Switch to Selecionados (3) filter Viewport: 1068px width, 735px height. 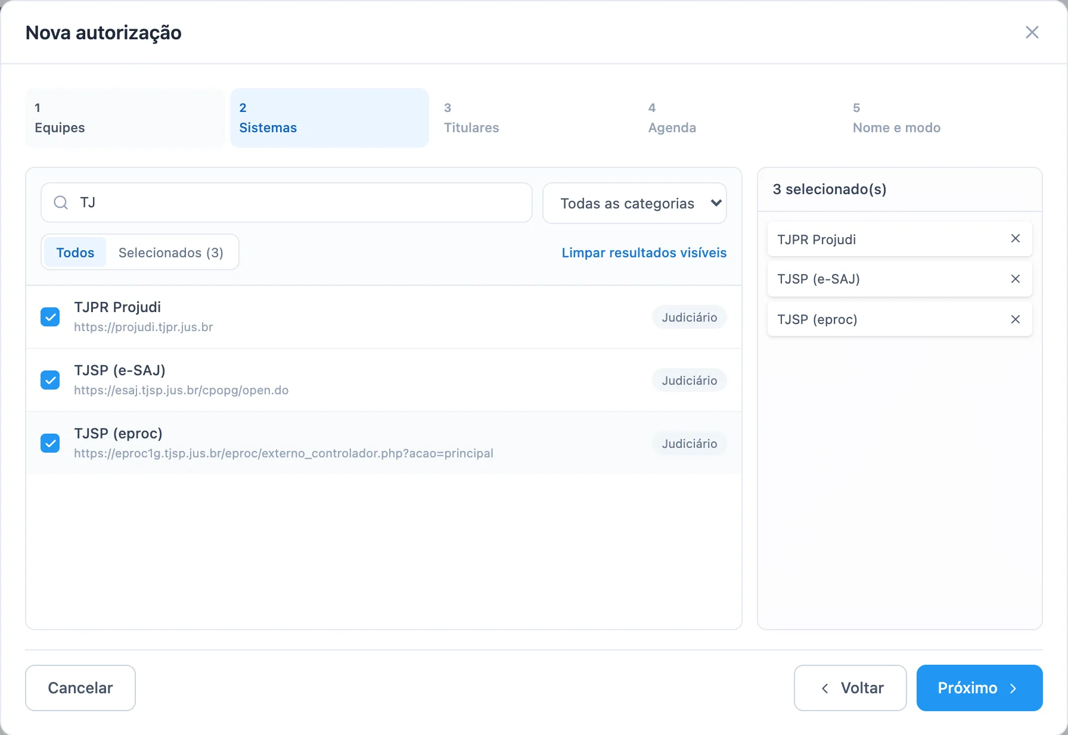tap(171, 253)
